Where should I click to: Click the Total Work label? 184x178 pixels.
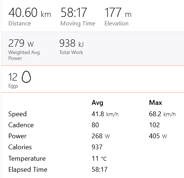71,52
